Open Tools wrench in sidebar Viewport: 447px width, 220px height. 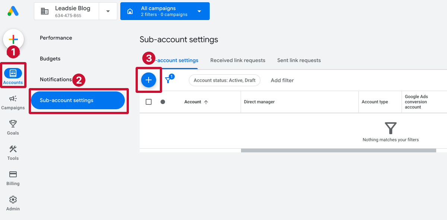click(x=13, y=152)
